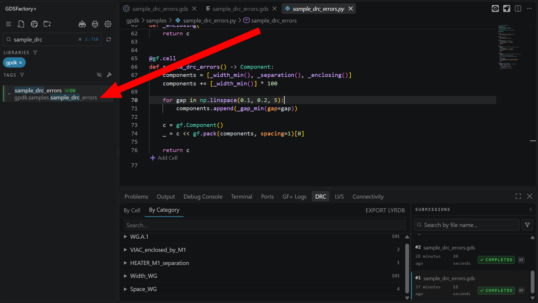The height and width of the screenshot is (303, 538).
Task: Click gpdk in the breadcrumb
Action: click(x=133, y=20)
